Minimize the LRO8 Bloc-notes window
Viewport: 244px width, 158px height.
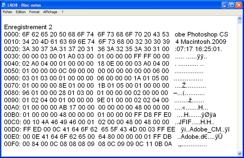(x=225, y=5)
